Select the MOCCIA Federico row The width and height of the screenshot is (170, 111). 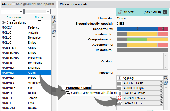pyautogui.click(x=26, y=27)
